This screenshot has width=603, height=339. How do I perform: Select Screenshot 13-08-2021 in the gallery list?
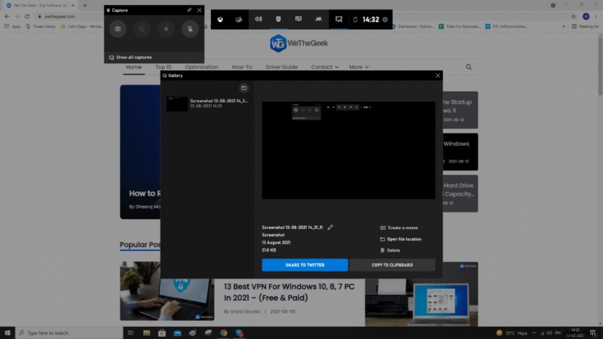tap(208, 103)
